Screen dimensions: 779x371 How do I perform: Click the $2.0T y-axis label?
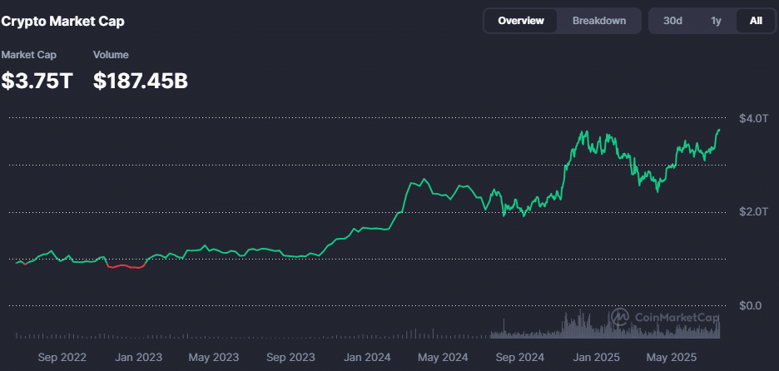pos(752,212)
